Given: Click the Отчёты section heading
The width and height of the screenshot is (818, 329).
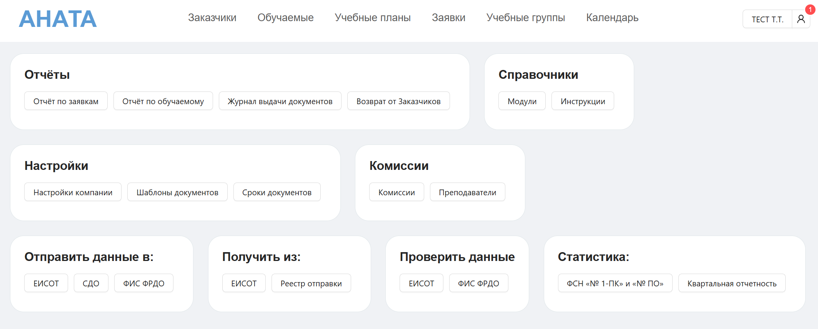Looking at the screenshot, I should point(47,75).
